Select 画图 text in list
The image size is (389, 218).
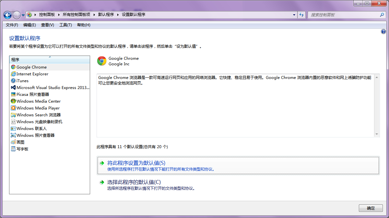pyautogui.click(x=20, y=142)
